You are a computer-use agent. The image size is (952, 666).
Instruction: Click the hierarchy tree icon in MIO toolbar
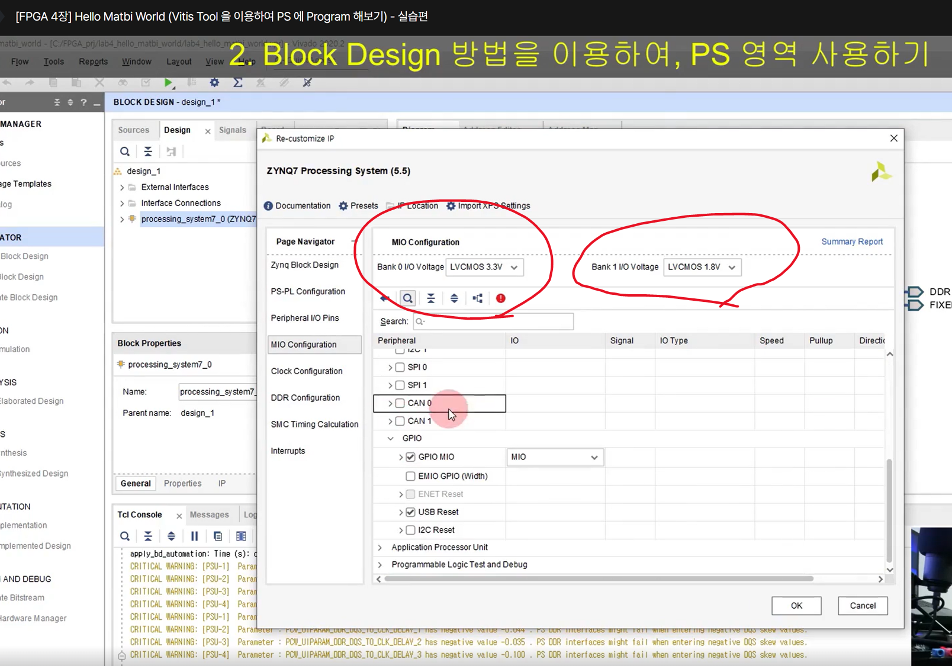click(x=478, y=298)
